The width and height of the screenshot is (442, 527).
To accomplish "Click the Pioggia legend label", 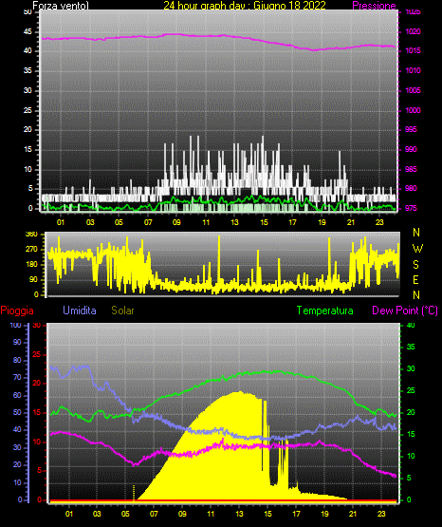I will click(x=17, y=311).
